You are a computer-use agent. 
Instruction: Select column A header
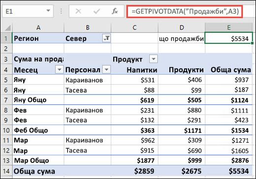38,28
